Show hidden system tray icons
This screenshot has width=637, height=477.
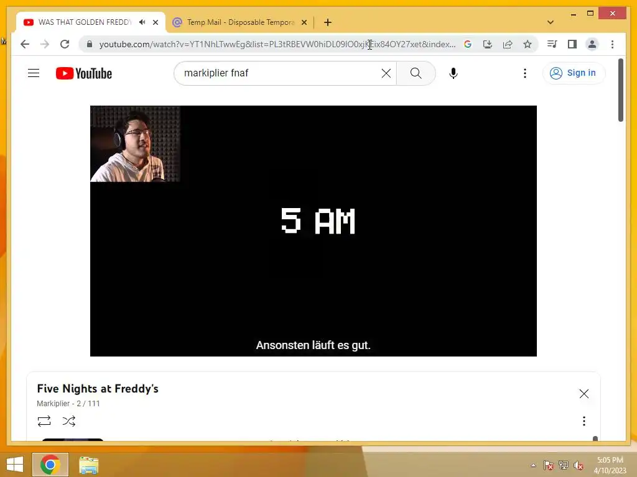533,465
